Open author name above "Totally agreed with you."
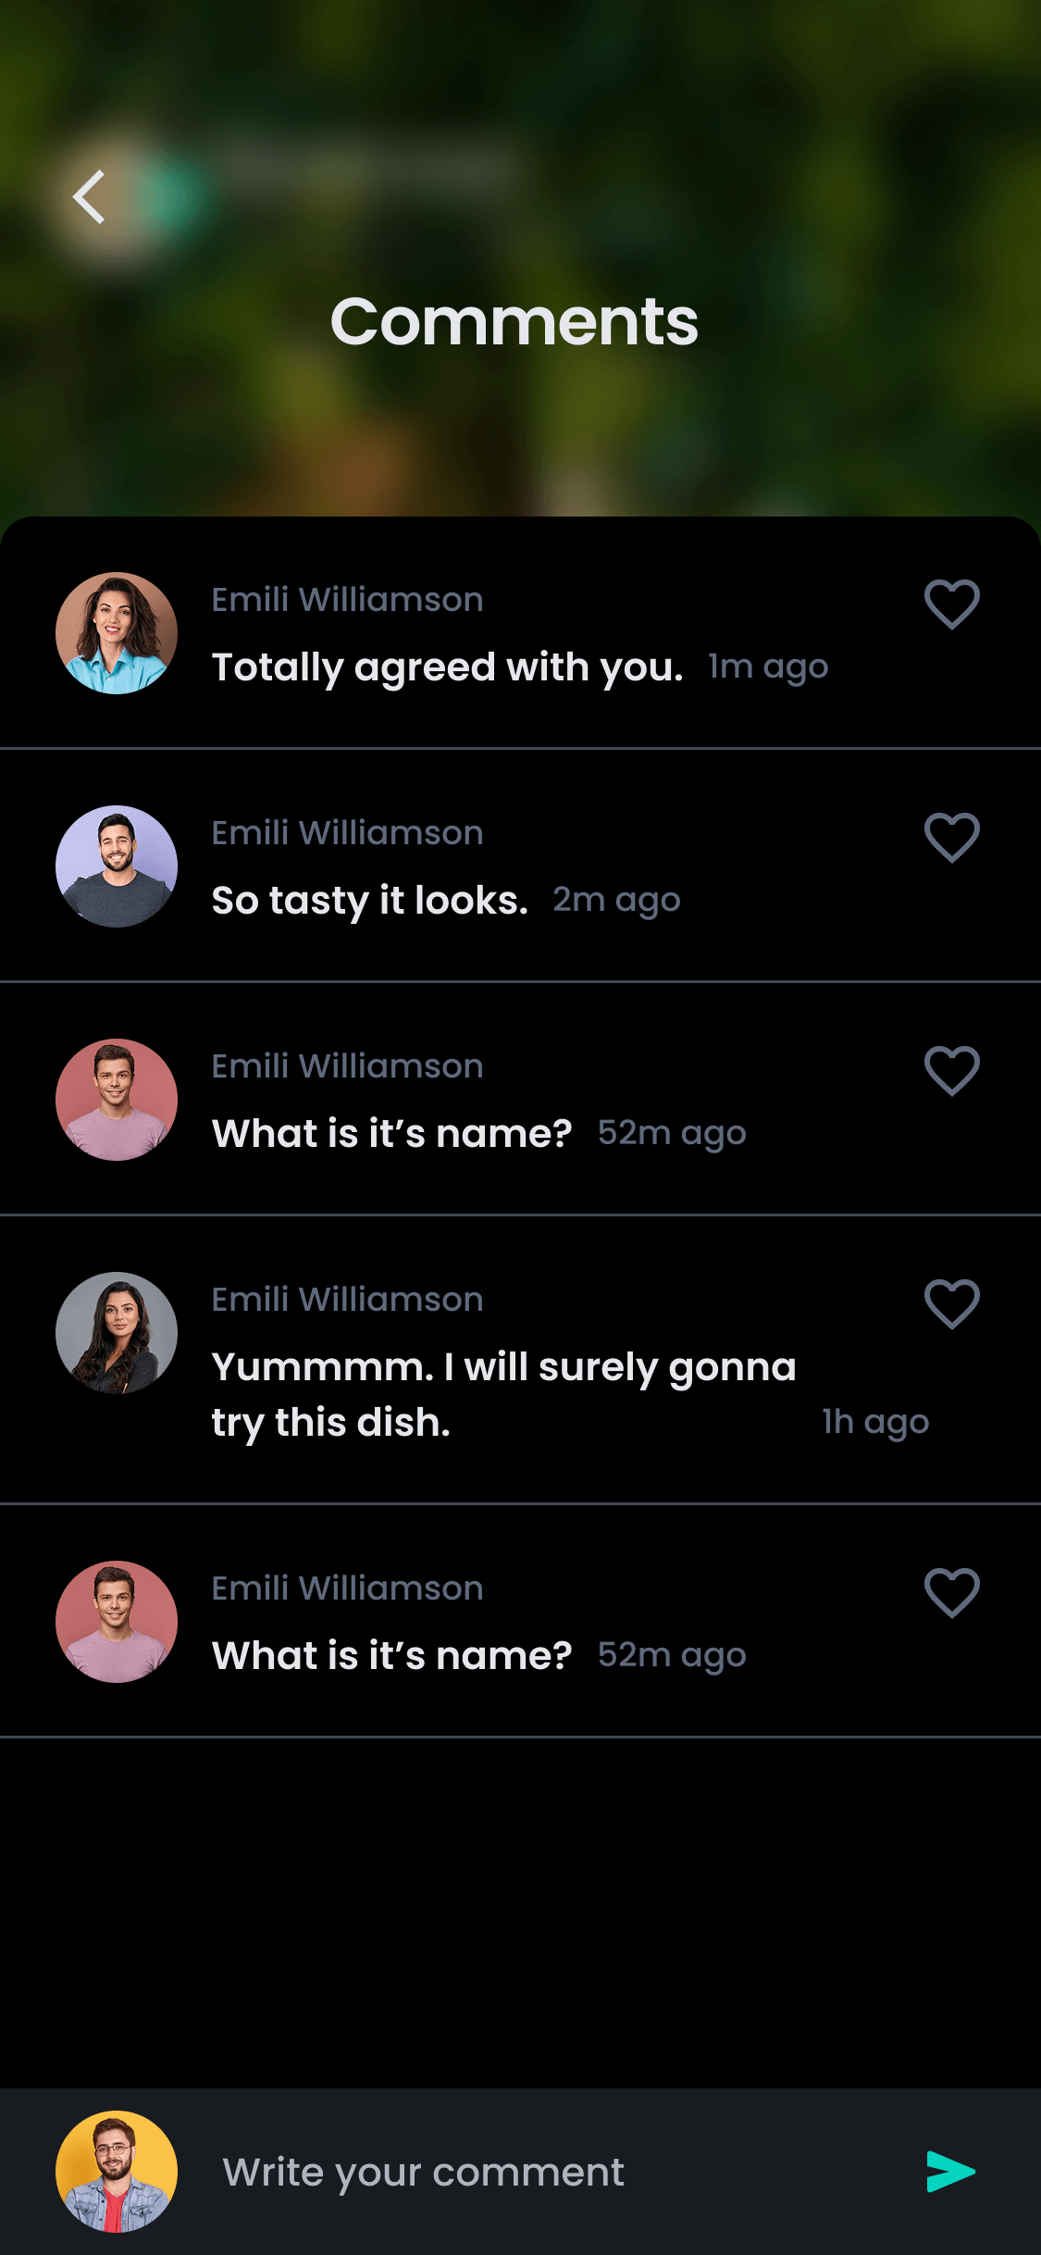Screen dimensions: 1041x2255 pos(347,600)
